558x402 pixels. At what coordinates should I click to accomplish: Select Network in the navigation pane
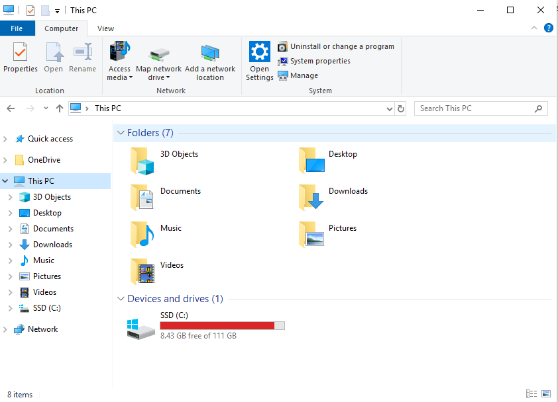pyautogui.click(x=42, y=329)
